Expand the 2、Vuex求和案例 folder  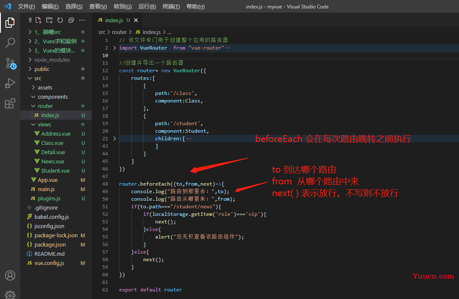(x=56, y=41)
